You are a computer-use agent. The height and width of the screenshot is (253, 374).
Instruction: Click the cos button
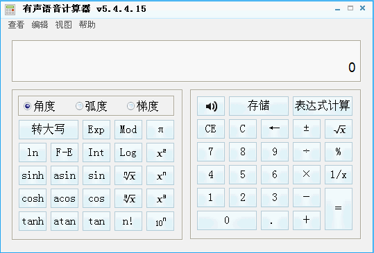[96, 198]
